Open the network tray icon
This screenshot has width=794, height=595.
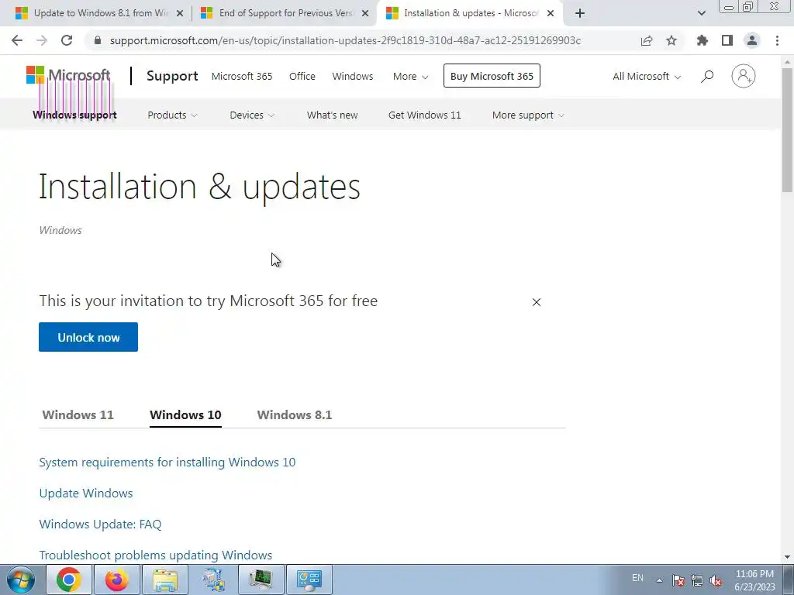click(697, 580)
